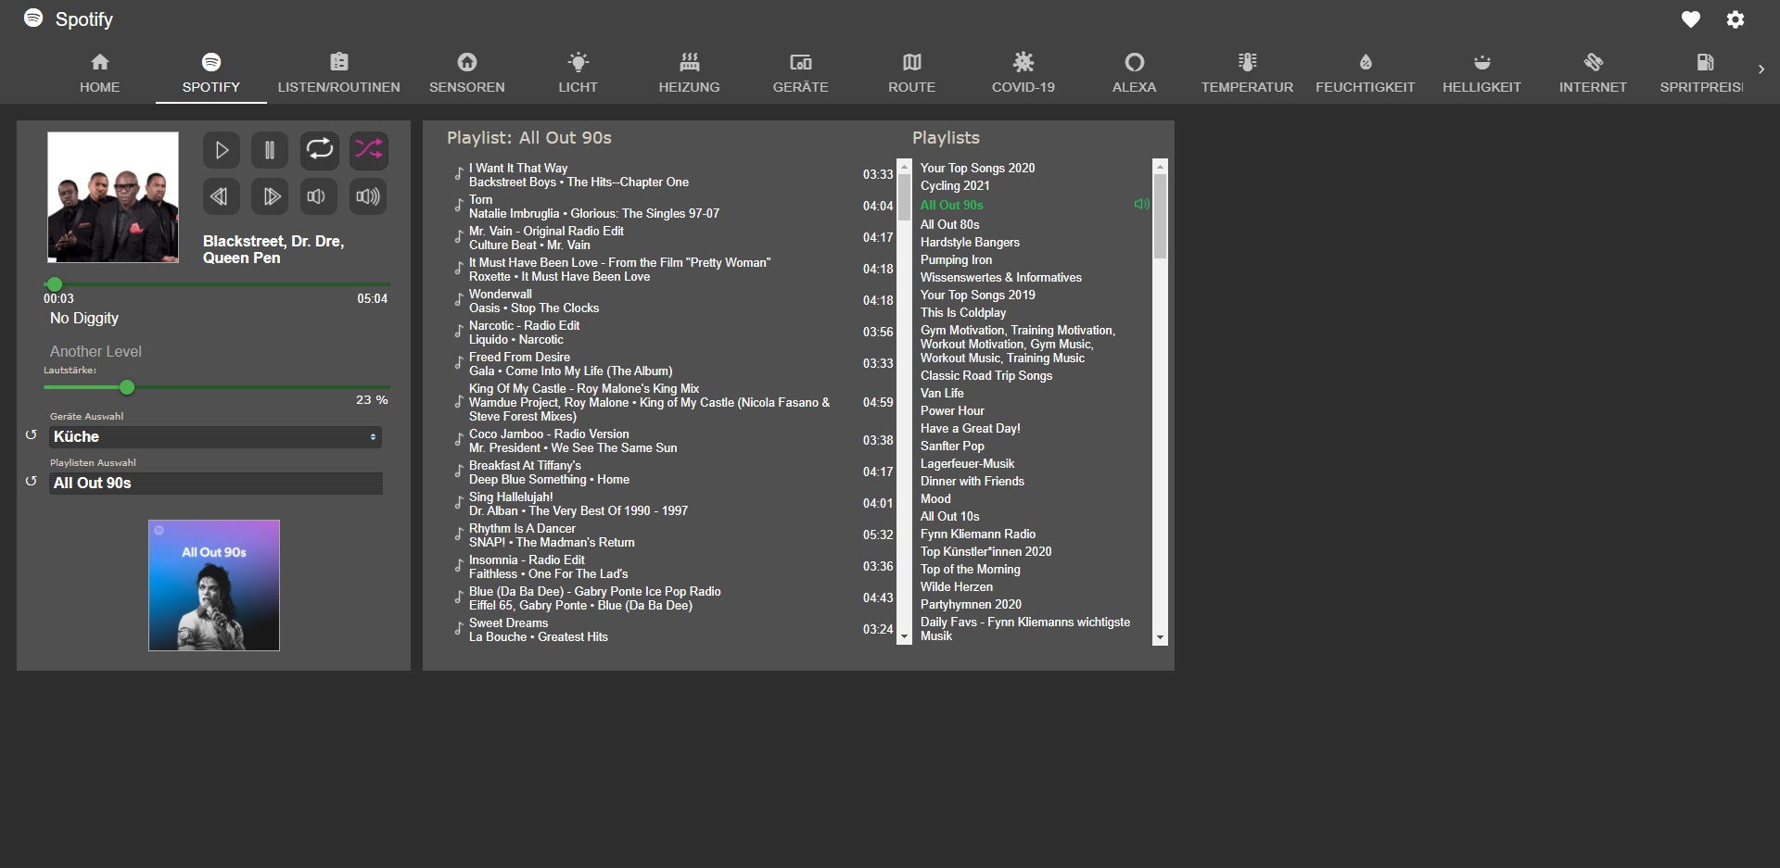Pause the current track
This screenshot has height=868, width=1780.
(270, 150)
